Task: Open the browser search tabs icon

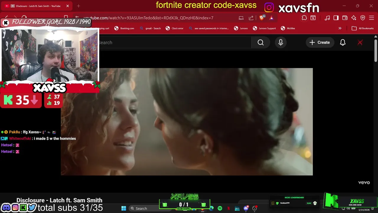Action: (313, 18)
